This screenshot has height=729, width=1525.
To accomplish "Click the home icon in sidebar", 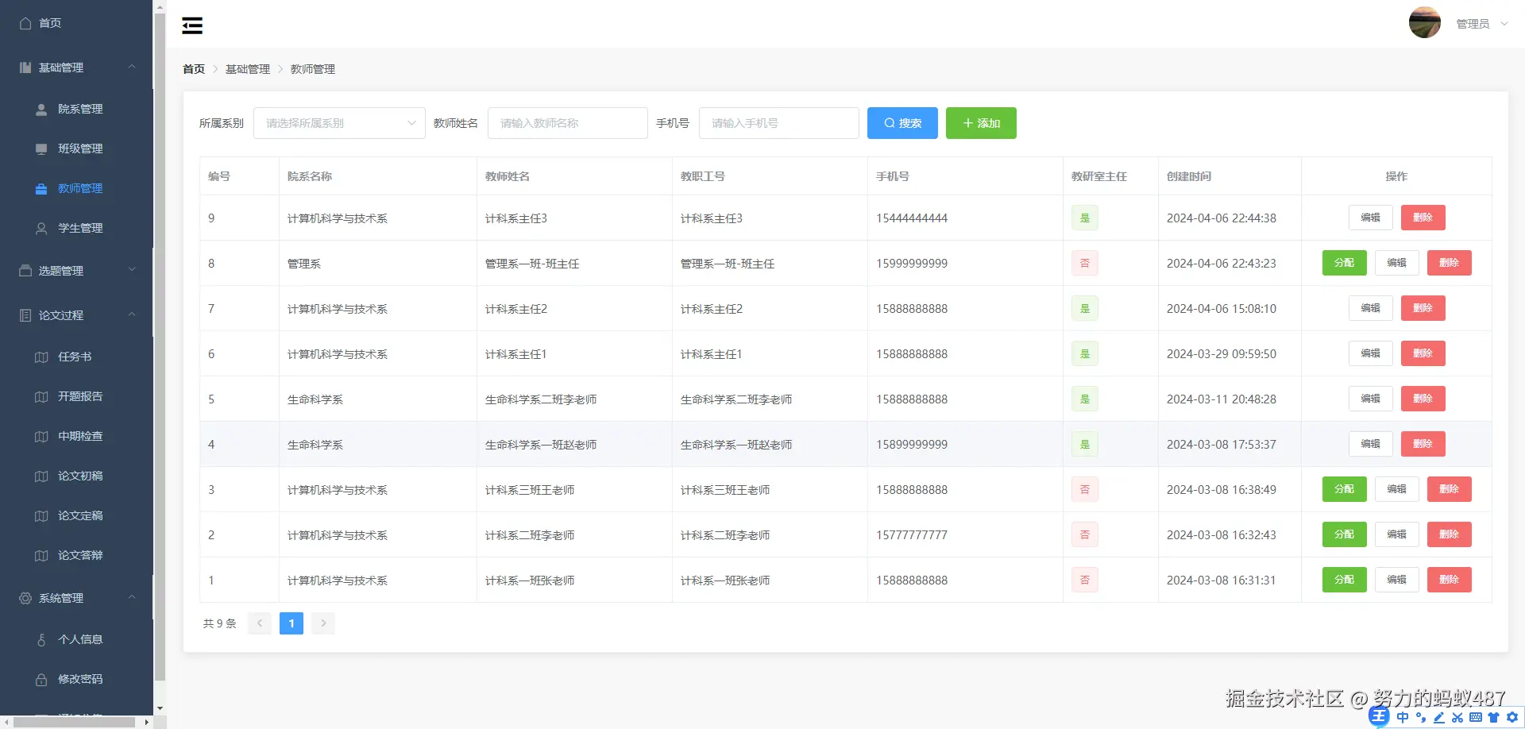I will pyautogui.click(x=25, y=23).
